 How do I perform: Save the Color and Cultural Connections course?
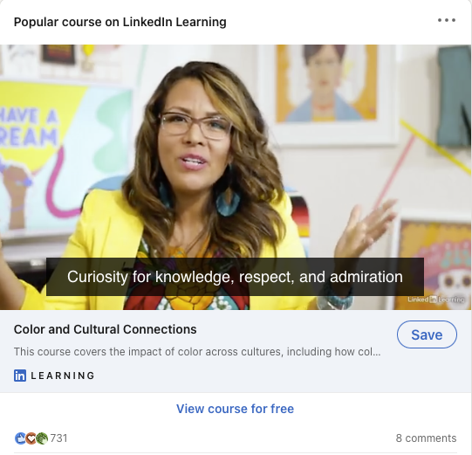[x=427, y=334]
